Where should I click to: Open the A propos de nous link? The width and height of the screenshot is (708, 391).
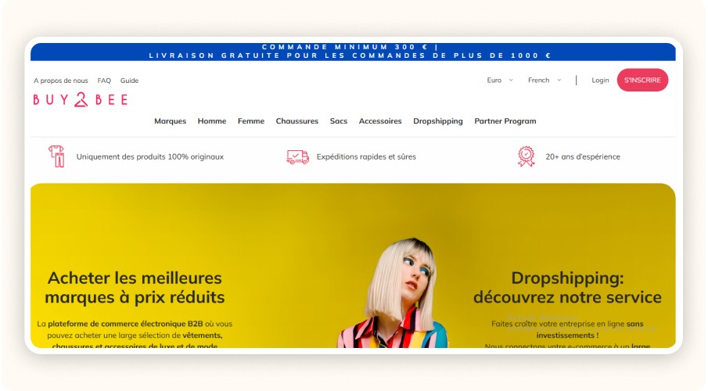tap(61, 81)
